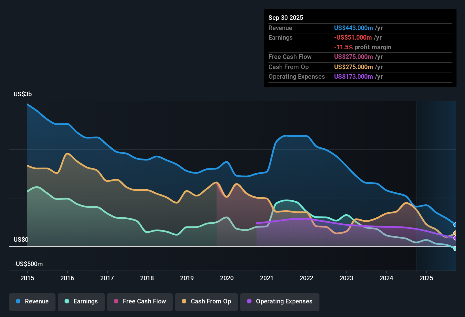Toggle the Revenue series visibility

[x=32, y=301]
